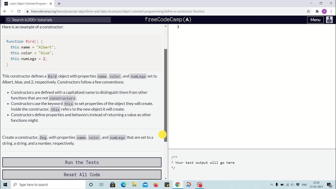Open the taskbar clock and date
This screenshot has height=189, width=336.
click(316, 185)
